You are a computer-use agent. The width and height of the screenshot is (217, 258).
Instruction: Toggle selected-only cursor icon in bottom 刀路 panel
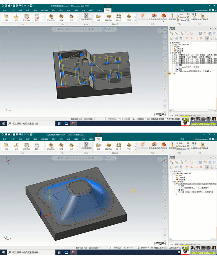point(207,167)
